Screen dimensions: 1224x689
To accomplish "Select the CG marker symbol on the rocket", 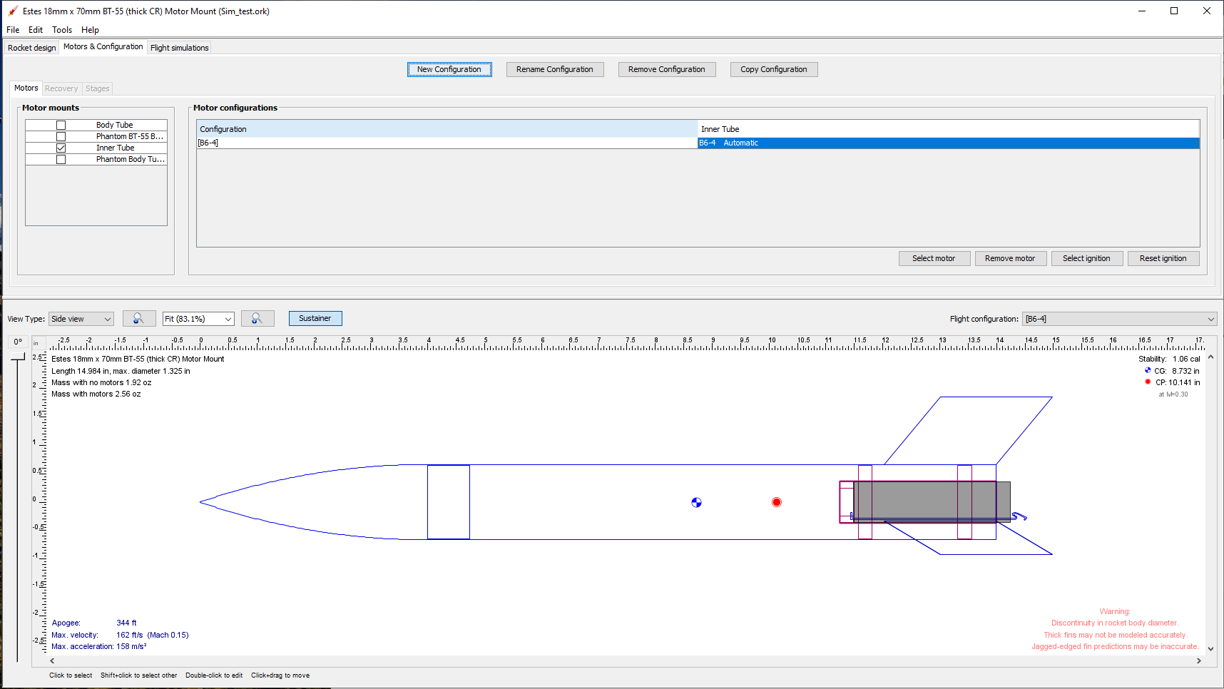I will pyautogui.click(x=696, y=502).
